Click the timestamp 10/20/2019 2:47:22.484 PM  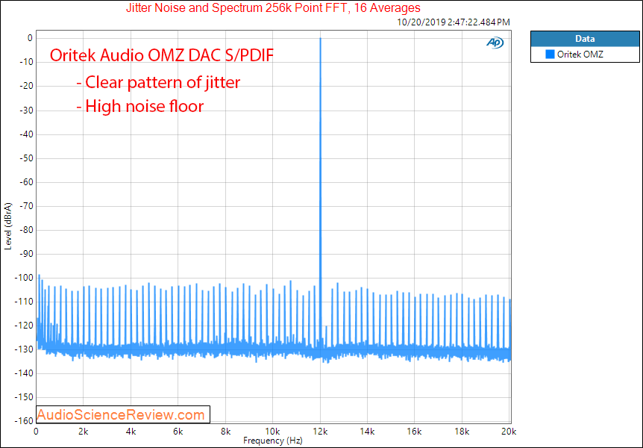coord(454,22)
